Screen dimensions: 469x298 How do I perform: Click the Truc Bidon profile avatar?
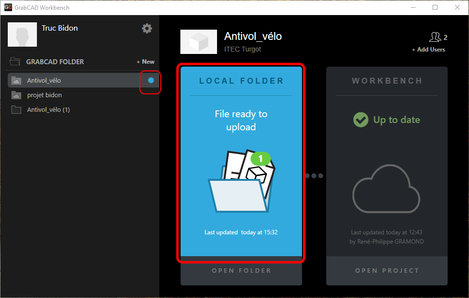coord(22,35)
